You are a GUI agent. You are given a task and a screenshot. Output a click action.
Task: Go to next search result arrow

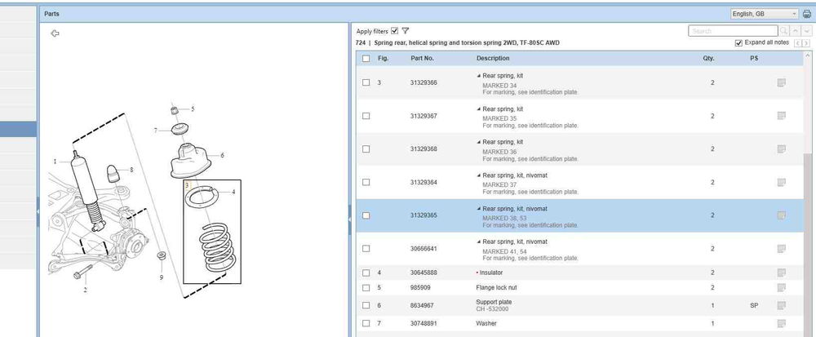click(x=806, y=31)
